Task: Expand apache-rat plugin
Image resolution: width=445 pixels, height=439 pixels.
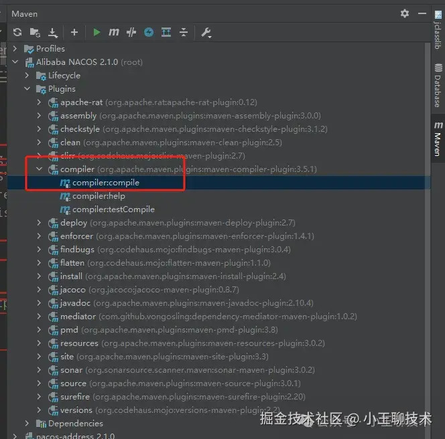Action: click(39, 102)
